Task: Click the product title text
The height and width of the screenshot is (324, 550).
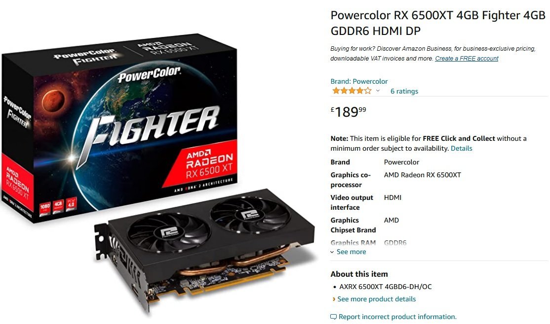Action: click(x=438, y=23)
